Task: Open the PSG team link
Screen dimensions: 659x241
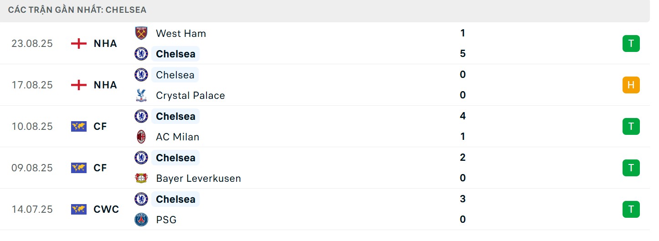Action: point(166,220)
